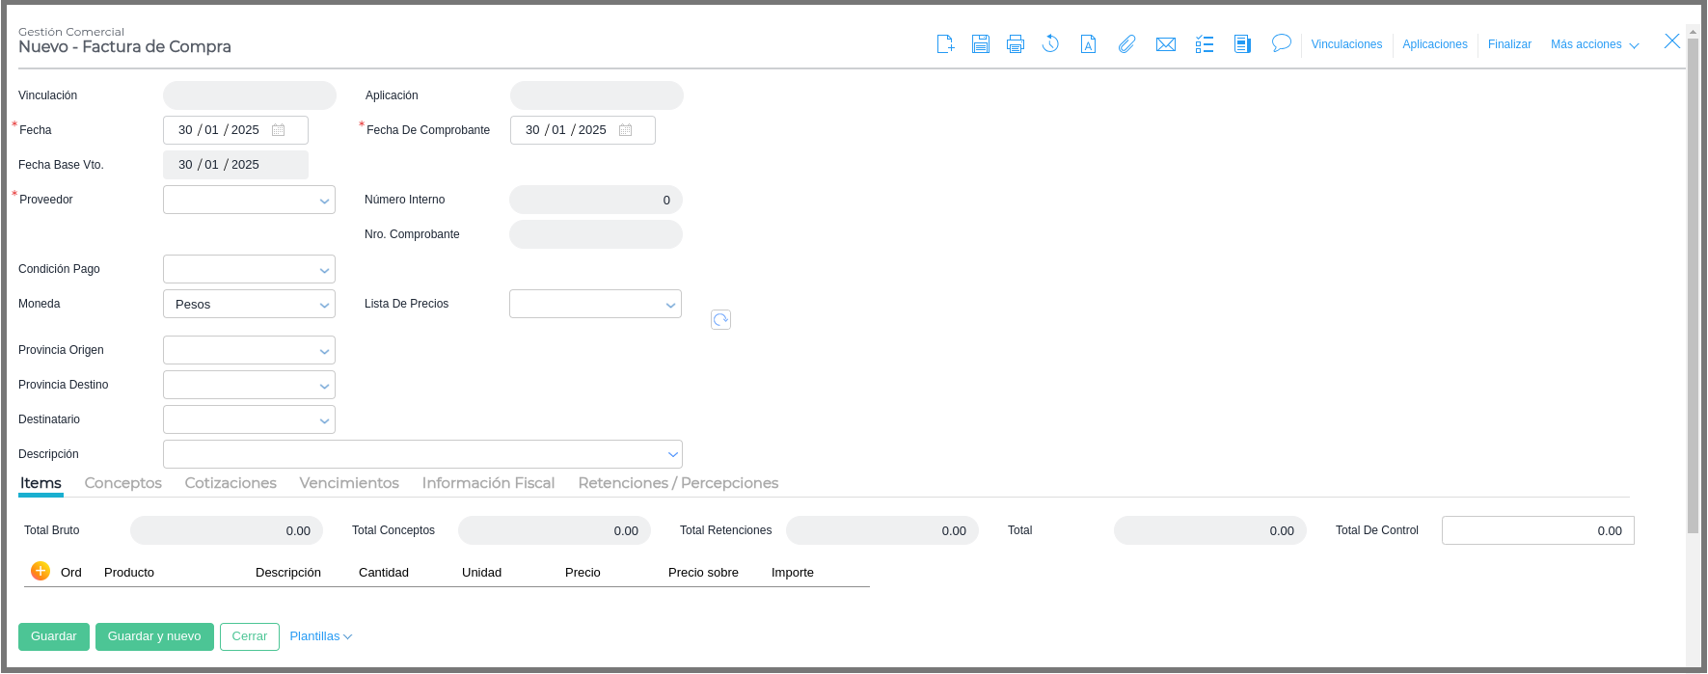
Task: Switch to the Vencimientos tab
Action: (x=349, y=483)
